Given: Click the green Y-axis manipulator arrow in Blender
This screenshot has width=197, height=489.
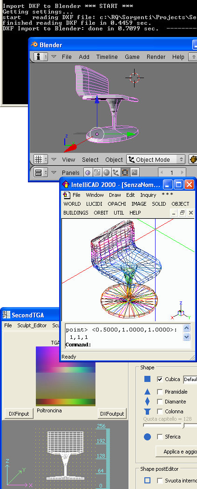Looking at the screenshot, I should pyautogui.click(x=131, y=135).
